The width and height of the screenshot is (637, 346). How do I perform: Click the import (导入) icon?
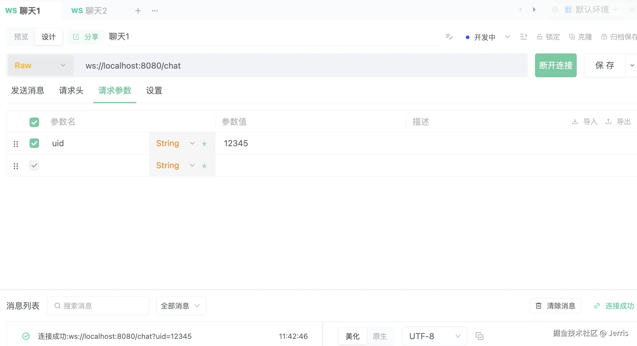[575, 122]
